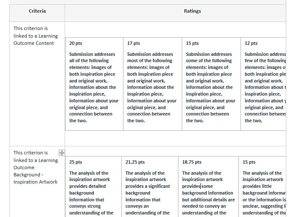The image size is (301, 217).
Task: Select the 17 pts rating heading
Action: (134, 43)
